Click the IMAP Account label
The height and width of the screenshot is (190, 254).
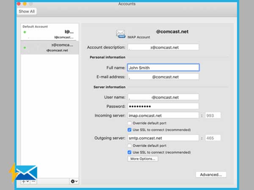click(139, 37)
